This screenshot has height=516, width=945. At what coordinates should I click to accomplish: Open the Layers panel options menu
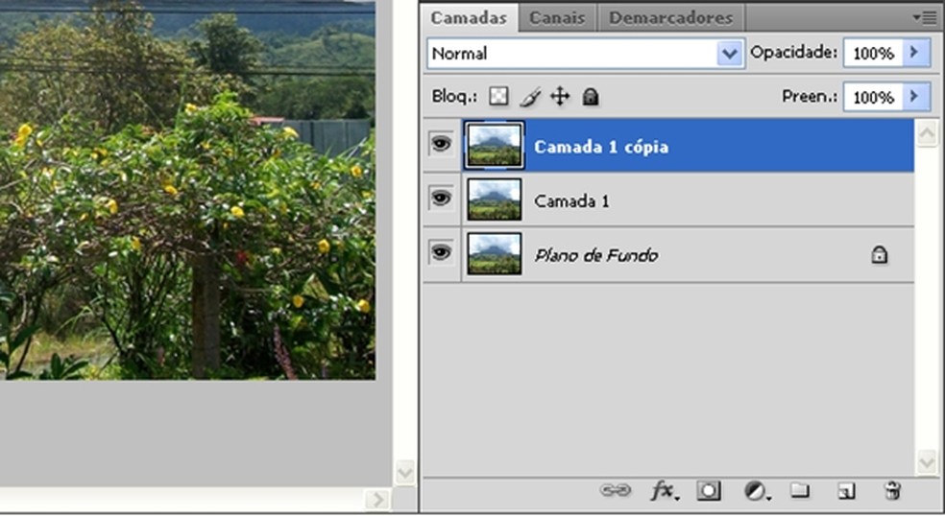click(925, 17)
